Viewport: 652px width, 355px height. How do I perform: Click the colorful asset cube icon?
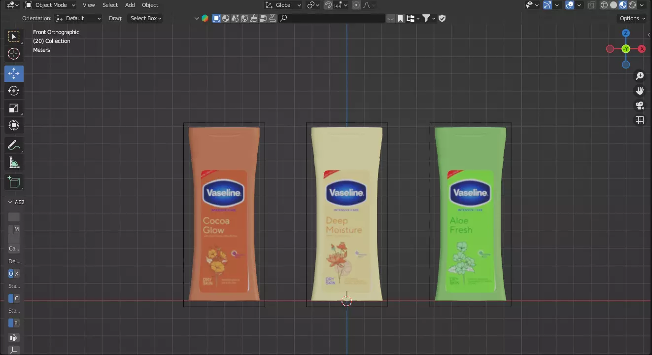point(205,18)
